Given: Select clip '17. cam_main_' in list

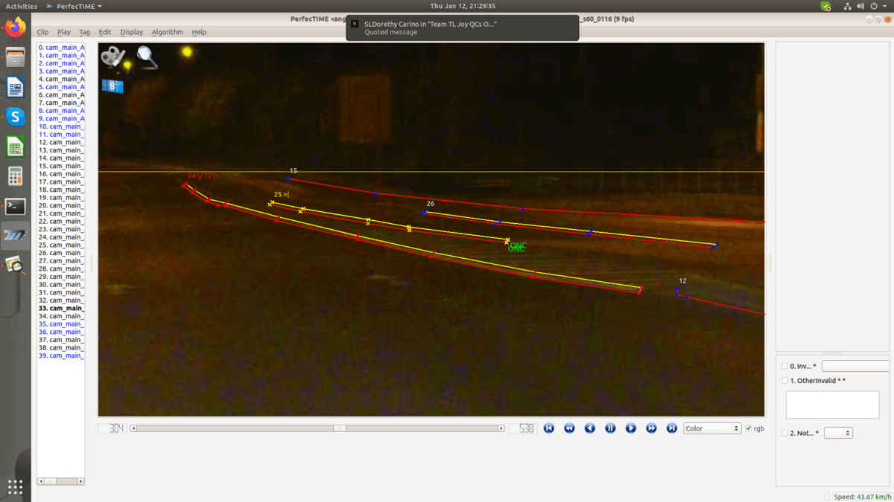Looking at the screenshot, I should point(61,181).
